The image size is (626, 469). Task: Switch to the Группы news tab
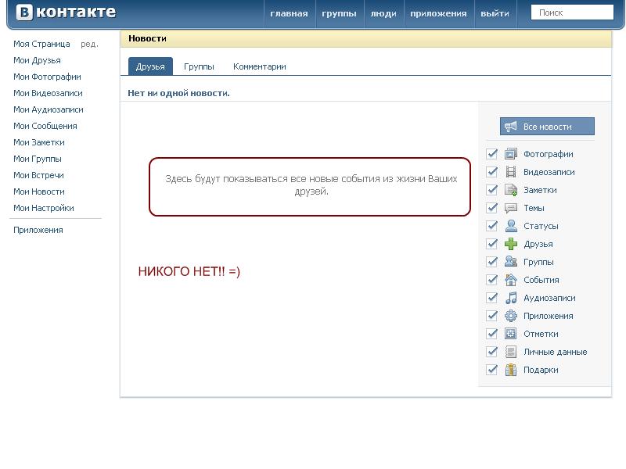(199, 66)
